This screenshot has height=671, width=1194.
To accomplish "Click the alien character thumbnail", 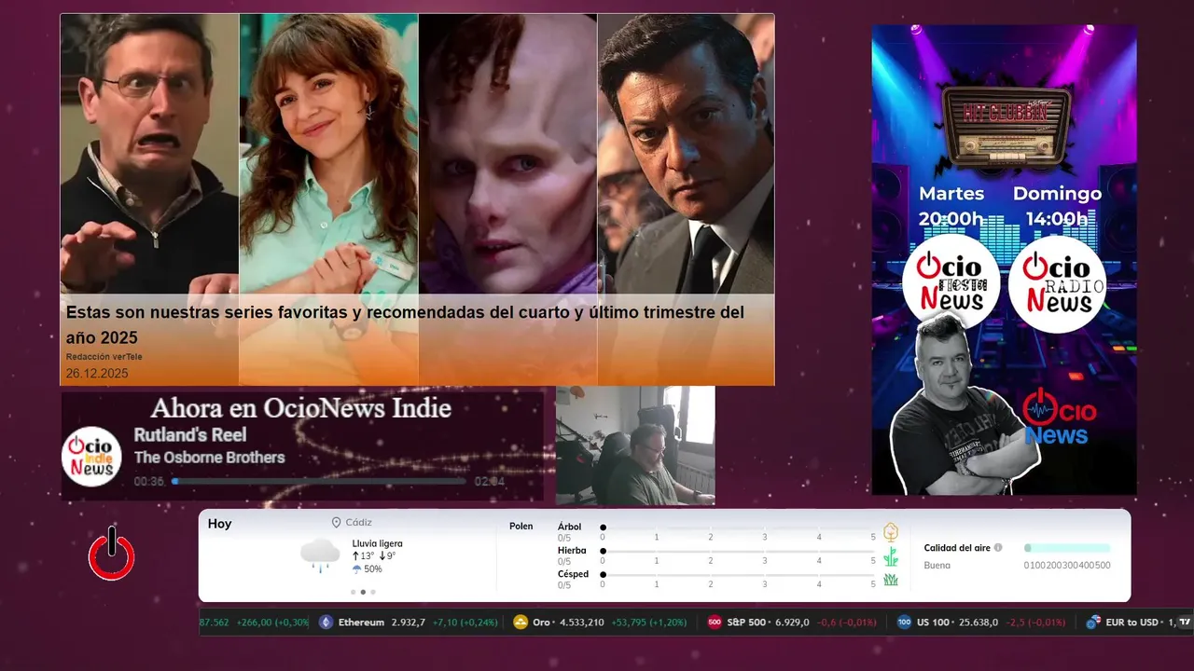I will click(507, 154).
